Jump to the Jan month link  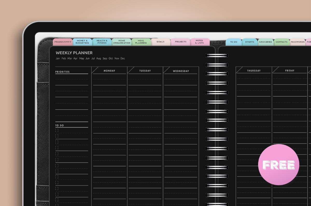[58, 59]
